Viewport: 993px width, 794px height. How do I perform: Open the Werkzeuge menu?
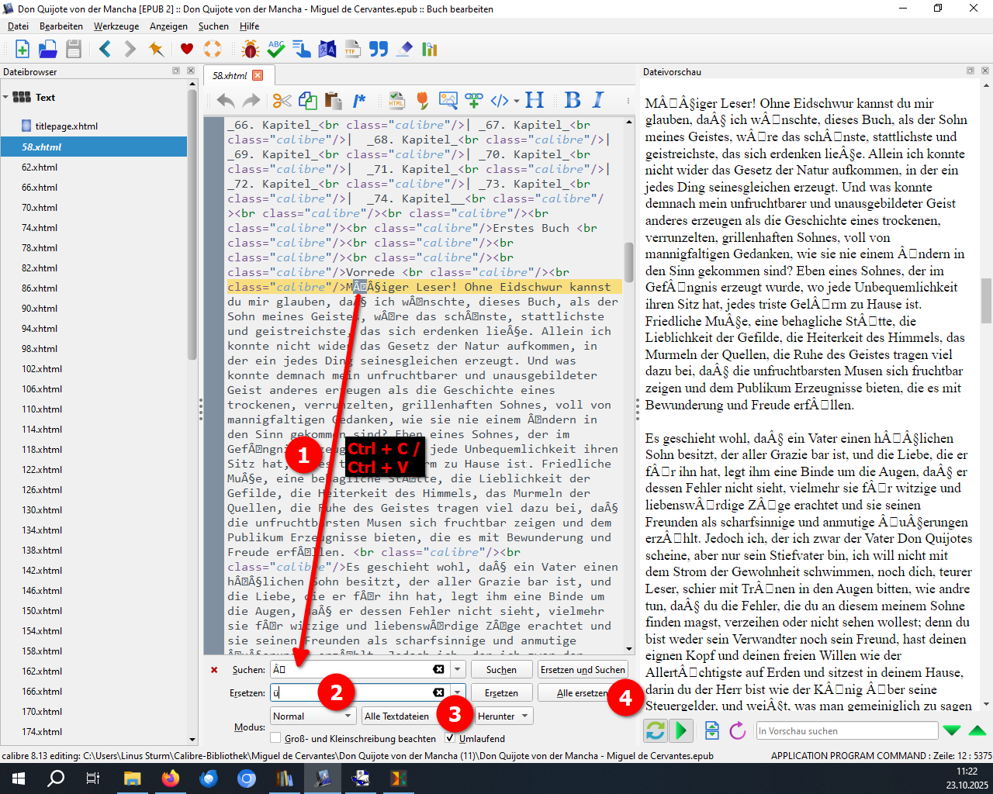tap(116, 26)
